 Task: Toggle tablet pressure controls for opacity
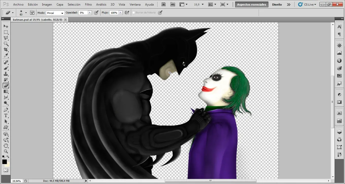[96, 13]
